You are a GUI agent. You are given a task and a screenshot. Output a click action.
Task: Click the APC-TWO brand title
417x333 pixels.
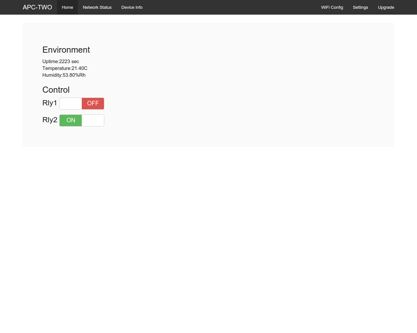[x=37, y=7]
